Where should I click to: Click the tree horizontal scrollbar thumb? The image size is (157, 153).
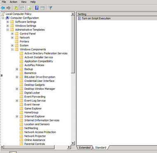[x=29, y=147]
